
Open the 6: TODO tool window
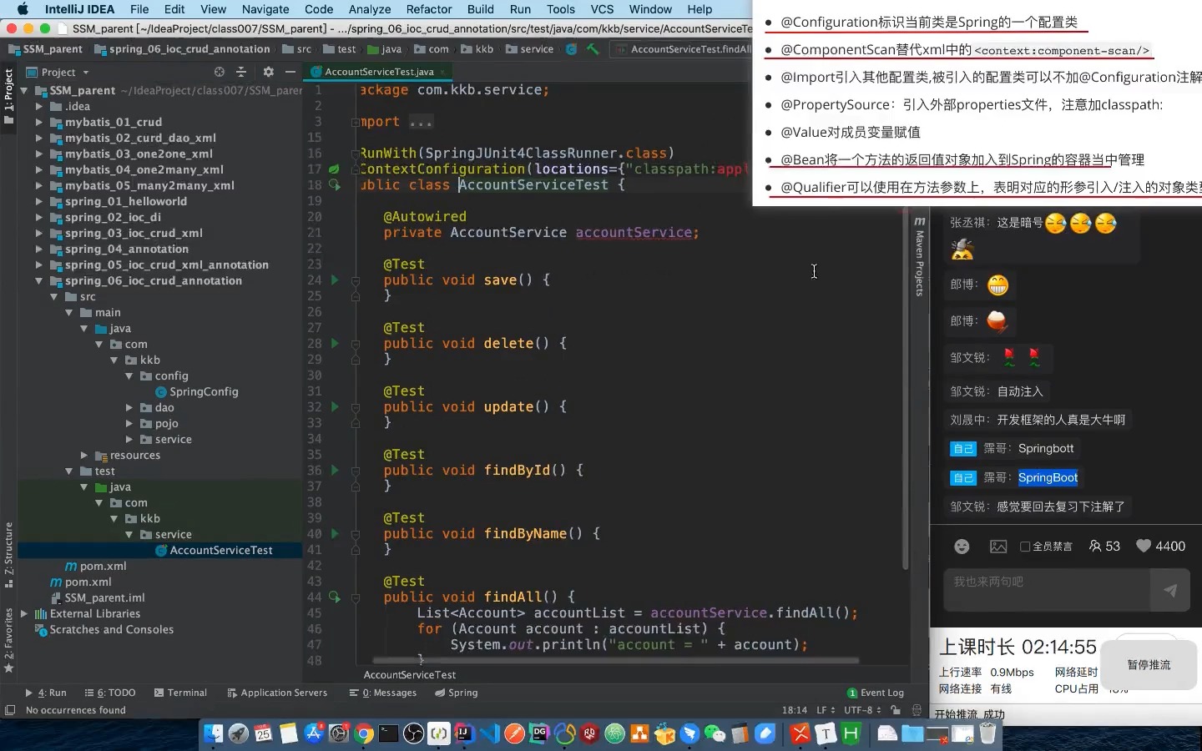[110, 693]
